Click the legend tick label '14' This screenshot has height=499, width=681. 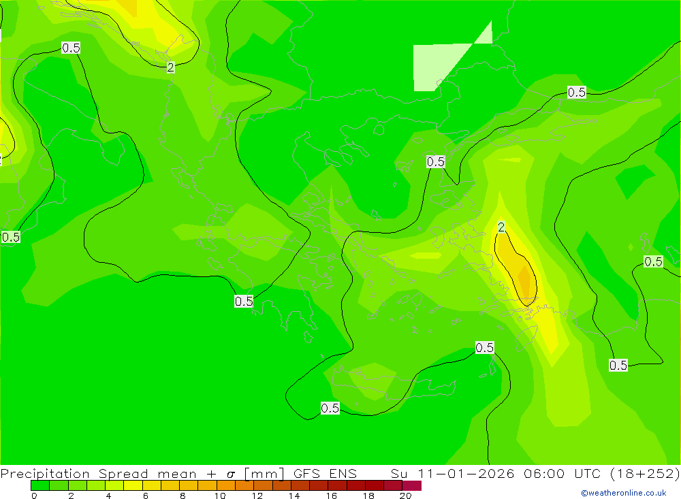(294, 496)
